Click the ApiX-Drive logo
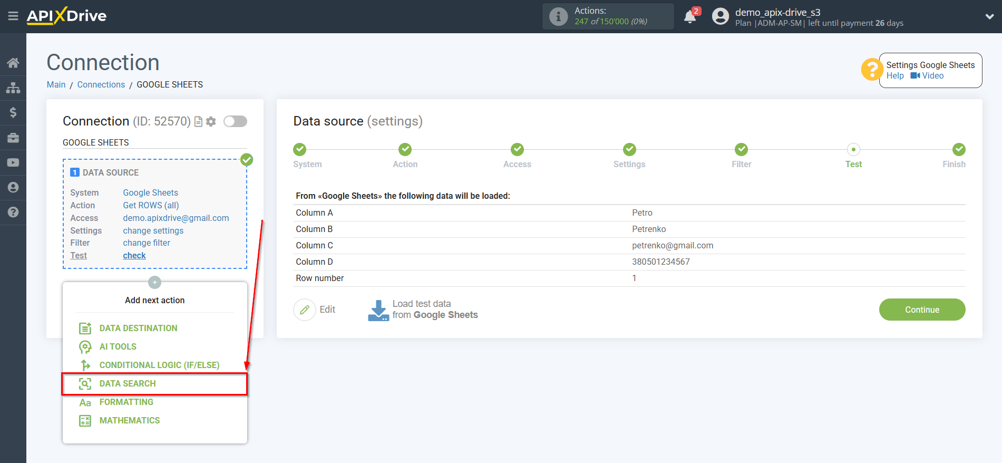 tap(66, 16)
